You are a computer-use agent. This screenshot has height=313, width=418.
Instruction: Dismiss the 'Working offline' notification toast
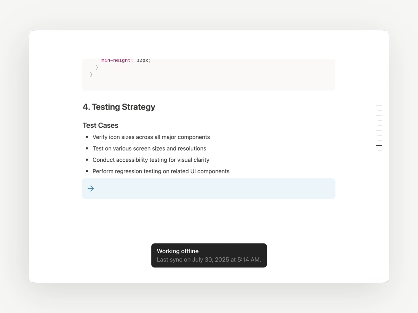[x=209, y=255]
